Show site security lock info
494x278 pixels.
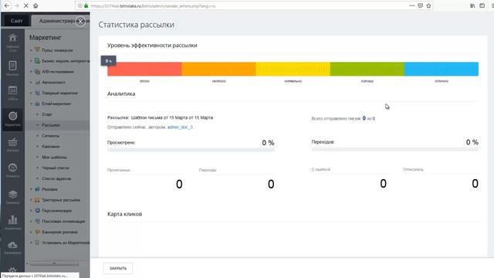pos(86,5)
